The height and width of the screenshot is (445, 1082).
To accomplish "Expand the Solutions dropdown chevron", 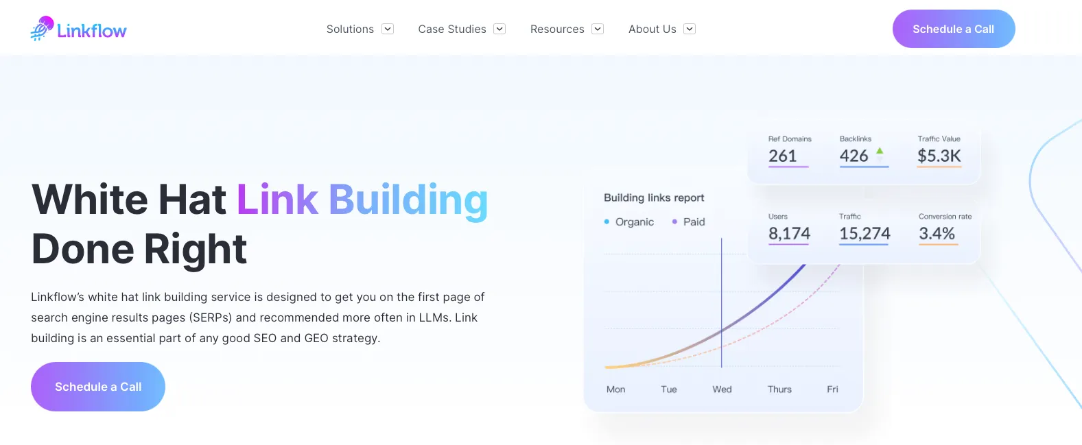I will (x=388, y=29).
